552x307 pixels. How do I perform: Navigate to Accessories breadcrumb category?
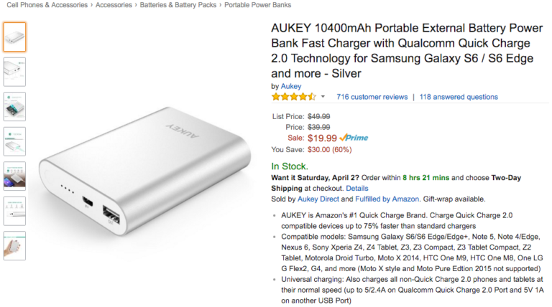tap(114, 5)
